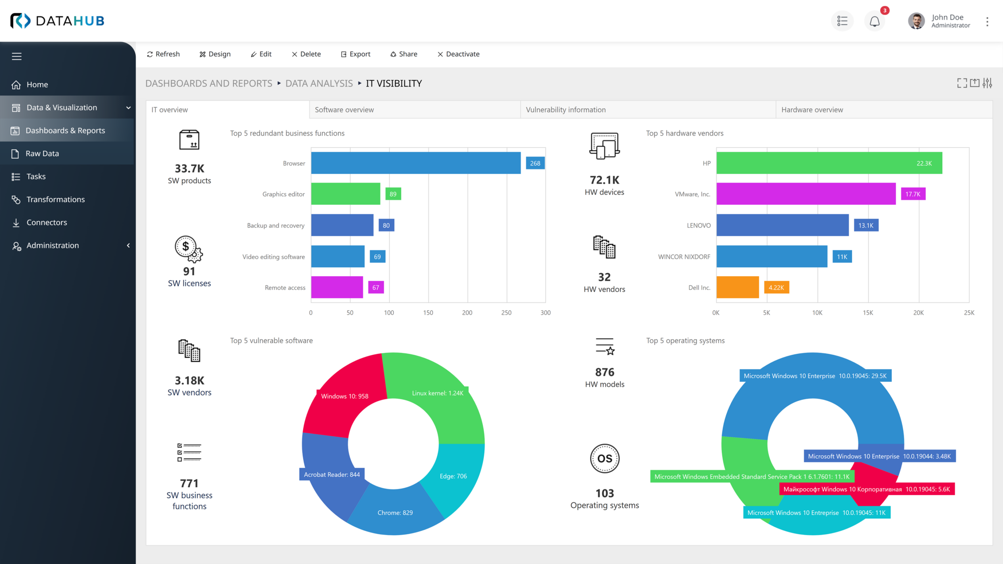Image resolution: width=1003 pixels, height=564 pixels.
Task: Click the HW devices icon
Action: [604, 146]
